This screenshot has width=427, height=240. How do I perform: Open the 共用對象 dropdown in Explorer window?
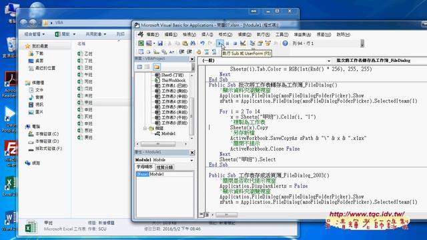click(x=95, y=34)
